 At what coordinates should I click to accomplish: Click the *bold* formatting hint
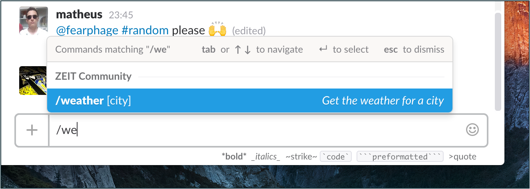(x=235, y=157)
